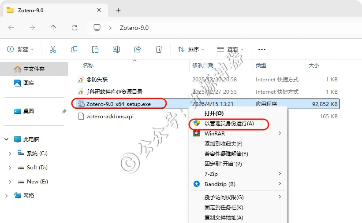
Task: Expand the New (E:) drive node
Action: (10, 182)
